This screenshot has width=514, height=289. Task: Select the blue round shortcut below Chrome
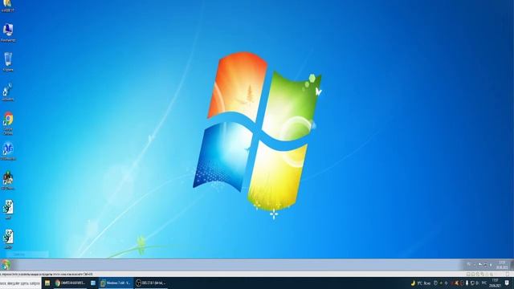pyautogui.click(x=8, y=151)
